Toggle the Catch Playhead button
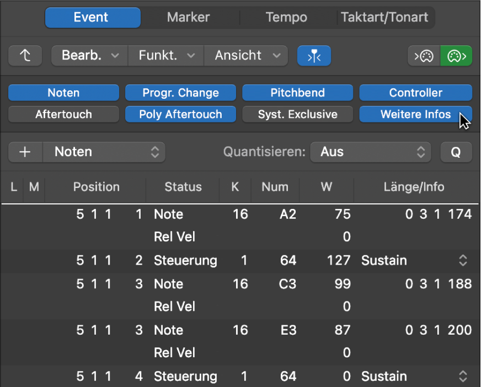Viewport: 481px width, 387px height. (314, 56)
